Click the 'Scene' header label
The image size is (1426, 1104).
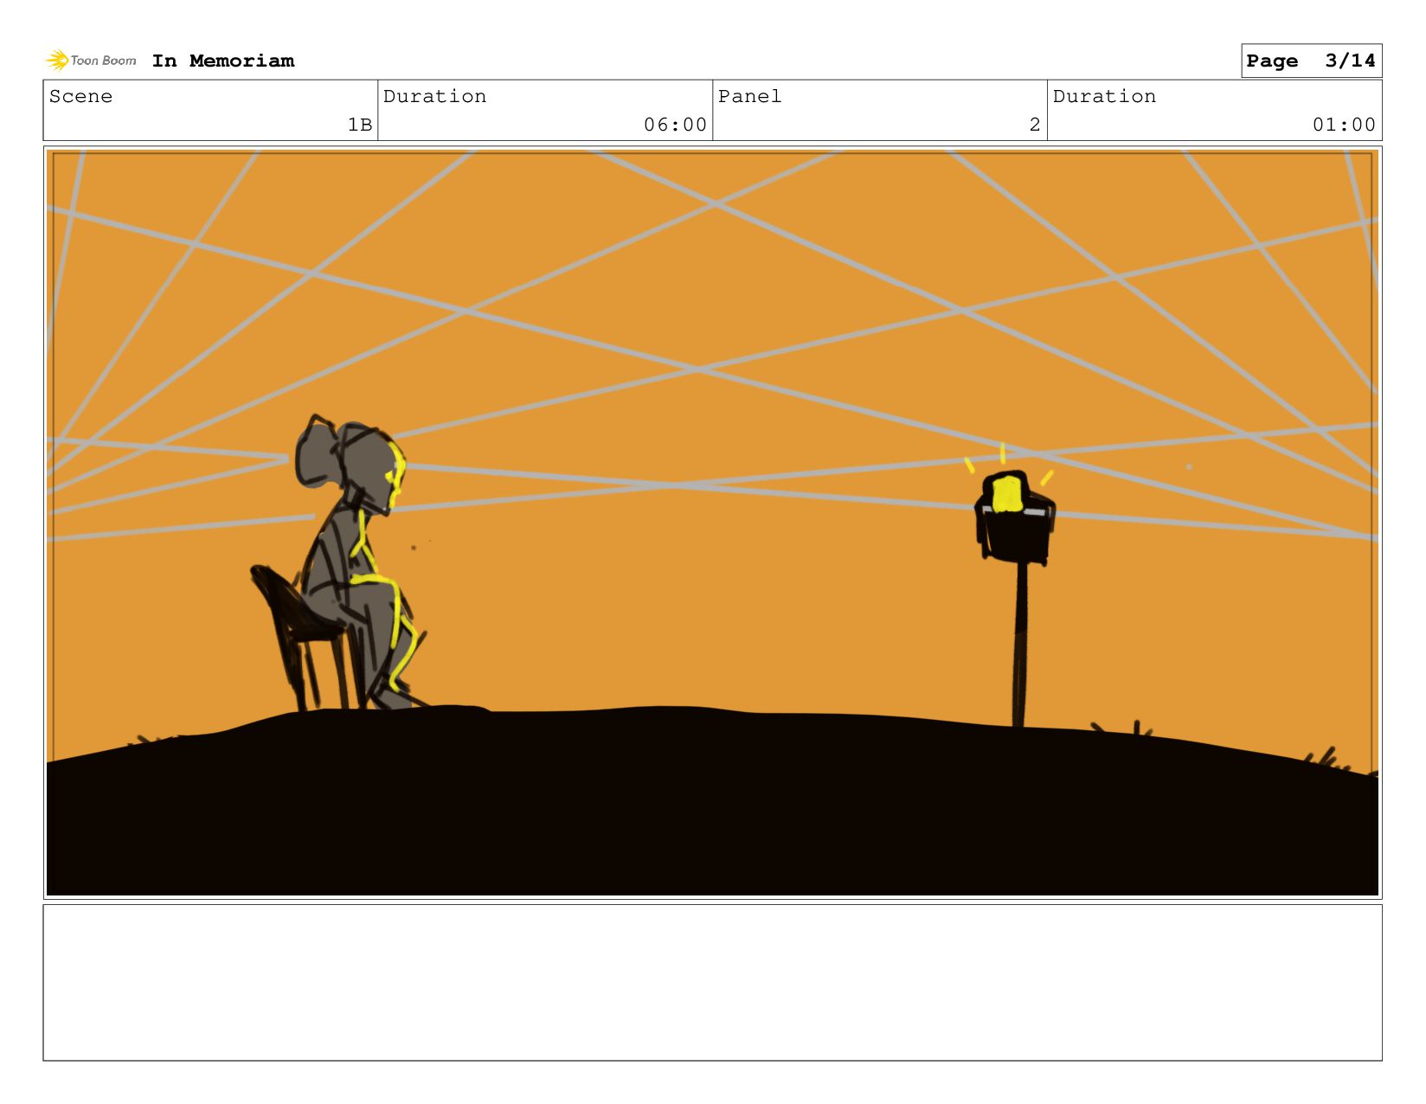pyautogui.click(x=80, y=96)
